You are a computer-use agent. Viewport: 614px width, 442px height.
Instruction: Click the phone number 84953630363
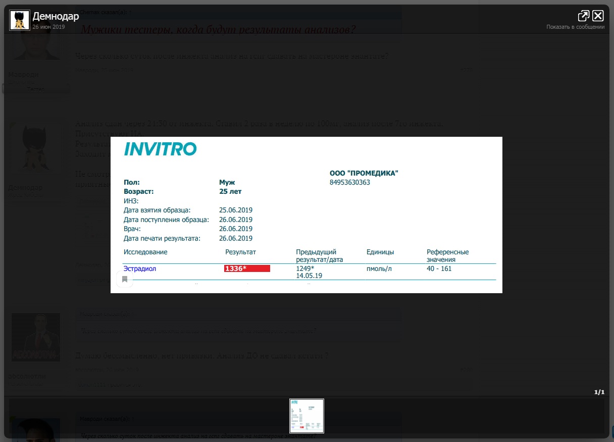click(349, 183)
